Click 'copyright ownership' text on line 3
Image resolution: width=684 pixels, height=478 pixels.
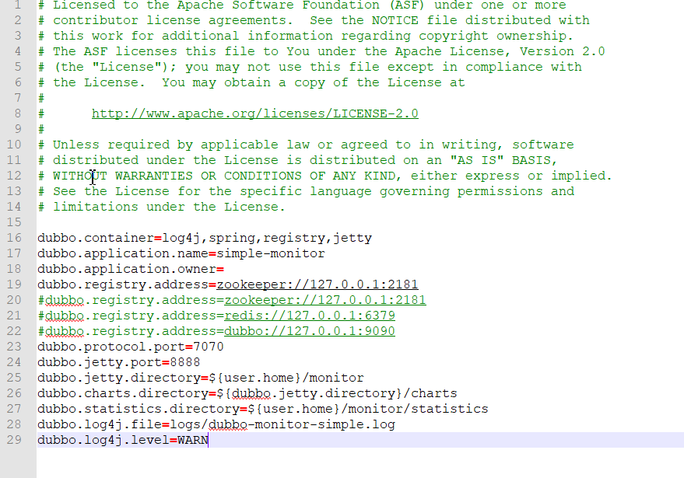(x=493, y=37)
